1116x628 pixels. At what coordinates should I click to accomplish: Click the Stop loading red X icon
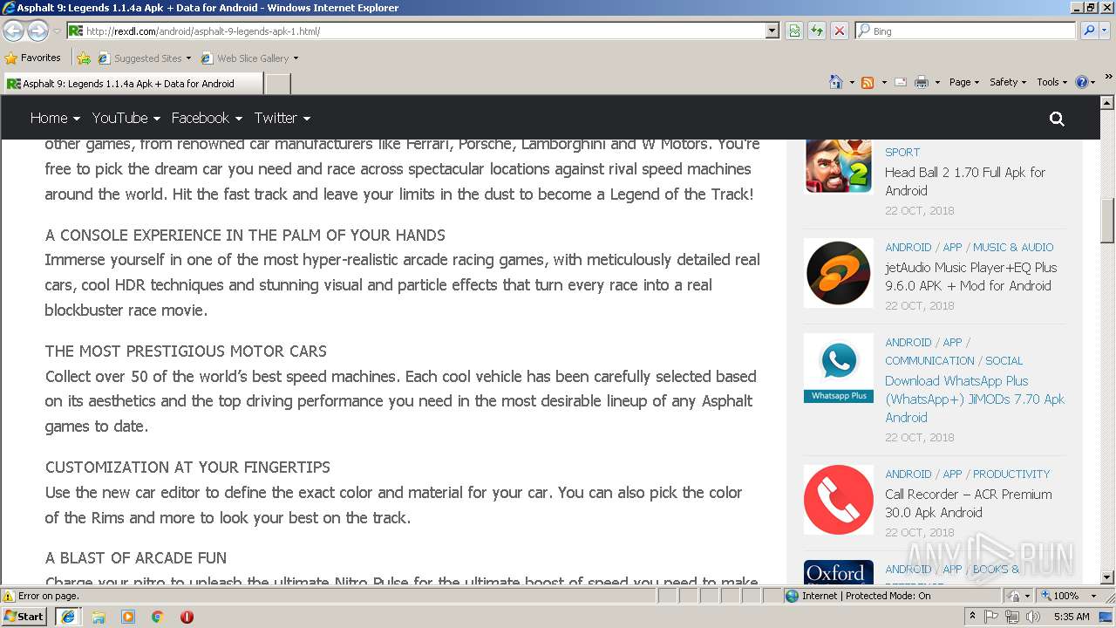point(840,31)
